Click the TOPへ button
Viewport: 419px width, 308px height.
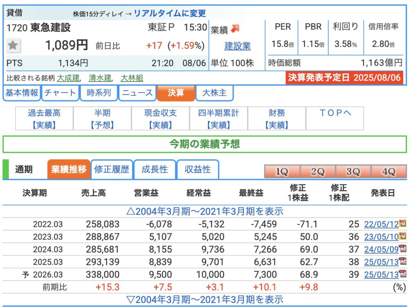335,119
